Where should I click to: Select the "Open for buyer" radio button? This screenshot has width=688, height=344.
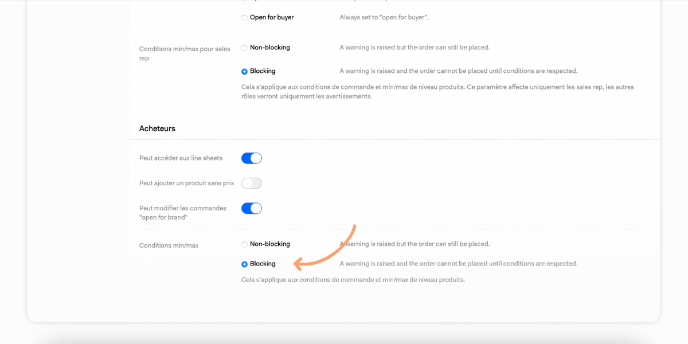point(245,18)
